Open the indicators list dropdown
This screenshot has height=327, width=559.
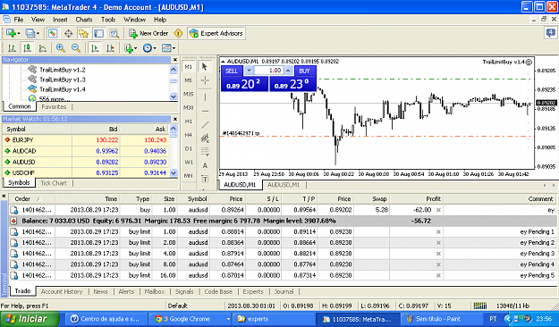tap(131, 47)
